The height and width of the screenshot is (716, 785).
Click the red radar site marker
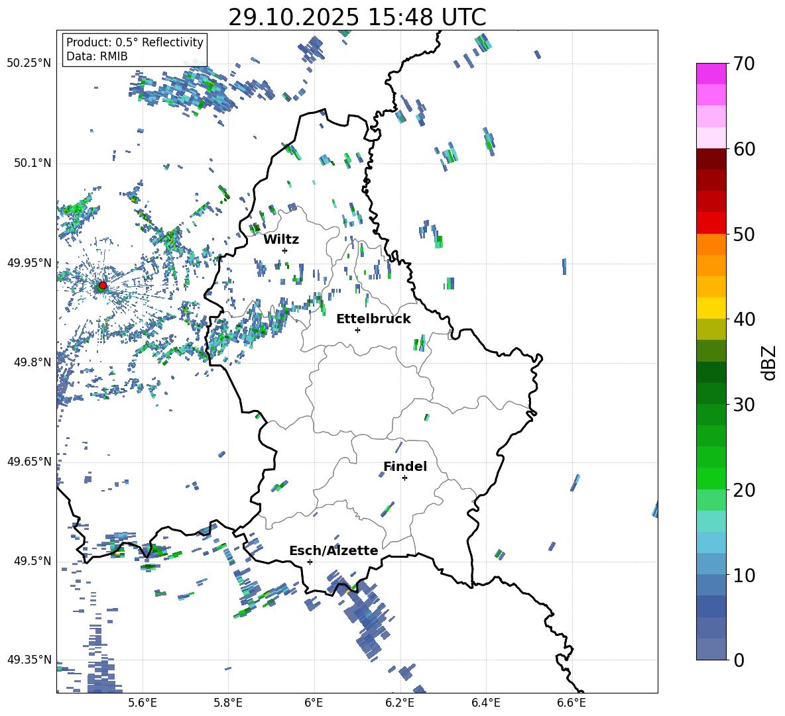point(103,285)
